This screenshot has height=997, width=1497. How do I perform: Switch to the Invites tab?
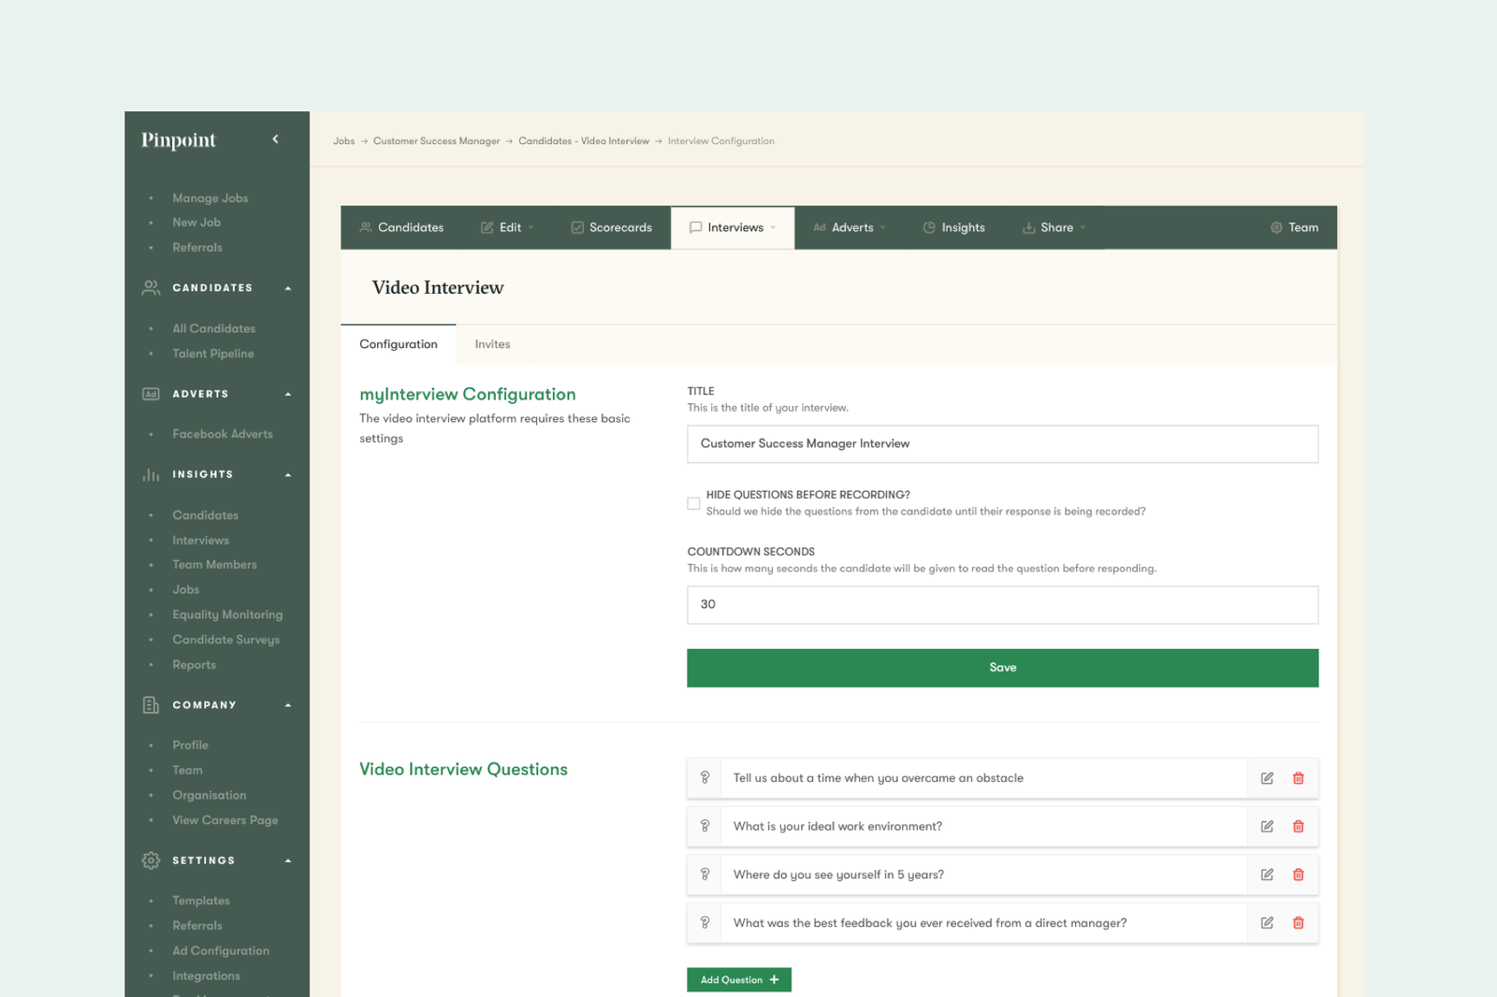(492, 344)
